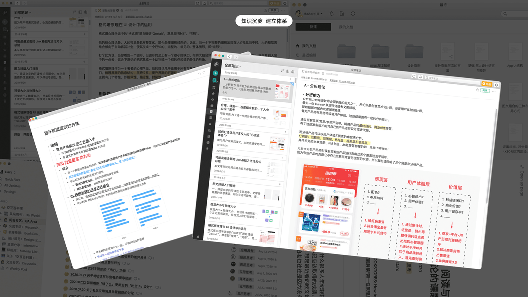Click the green 共享 button in front note
The height and width of the screenshot is (297, 528).
coord(485,90)
